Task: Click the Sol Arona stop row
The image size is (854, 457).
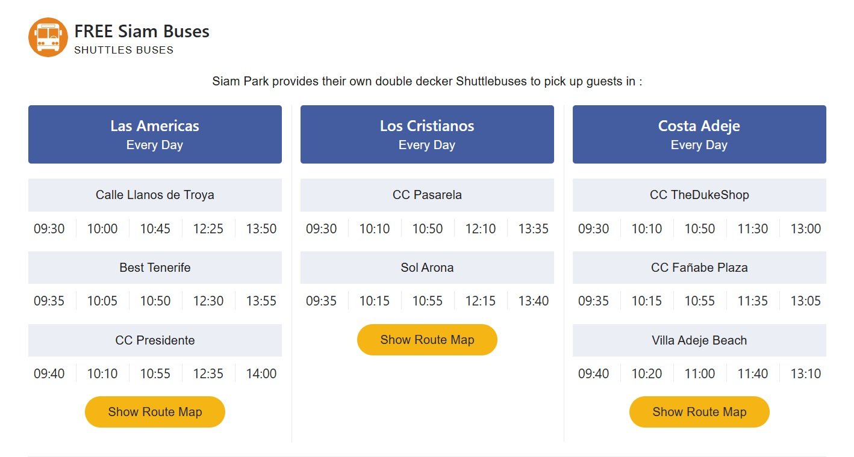Action: (427, 268)
